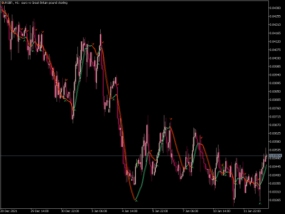Viewport: 285px width, 214px height.
Task: Click the 0.84120 price level text
Action: [x=275, y=41]
